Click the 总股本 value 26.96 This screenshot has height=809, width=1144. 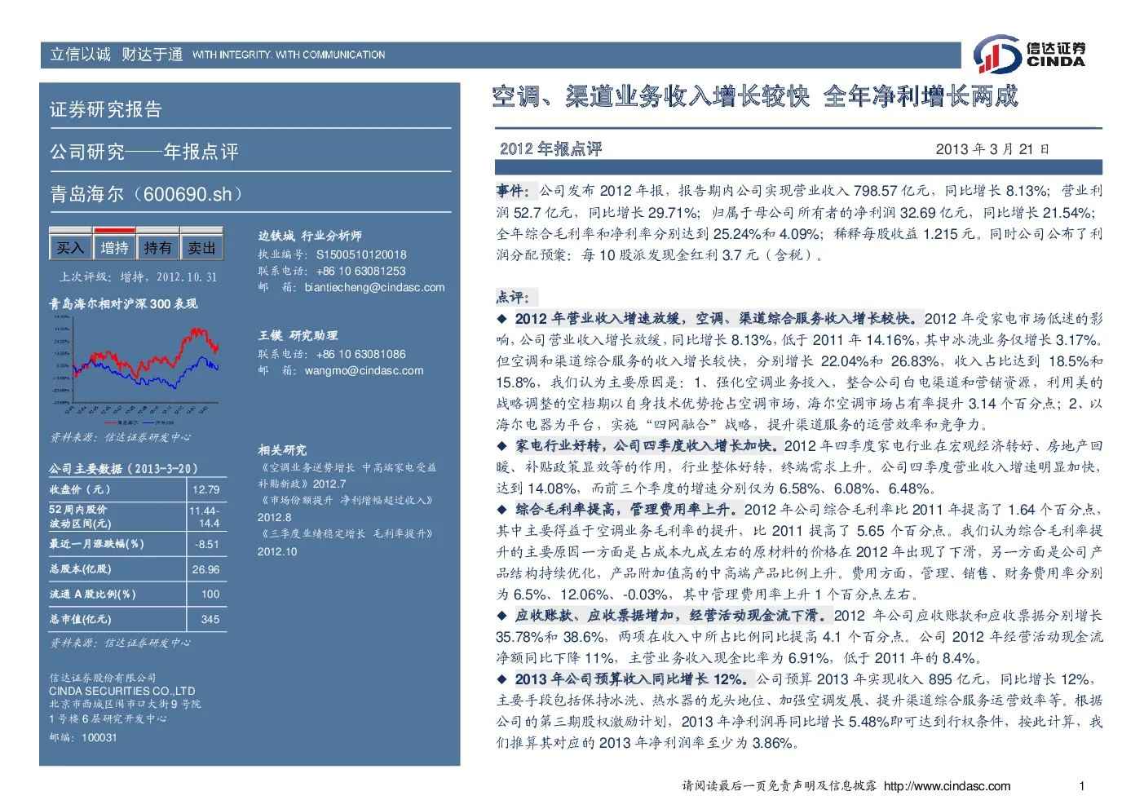pyautogui.click(x=206, y=569)
